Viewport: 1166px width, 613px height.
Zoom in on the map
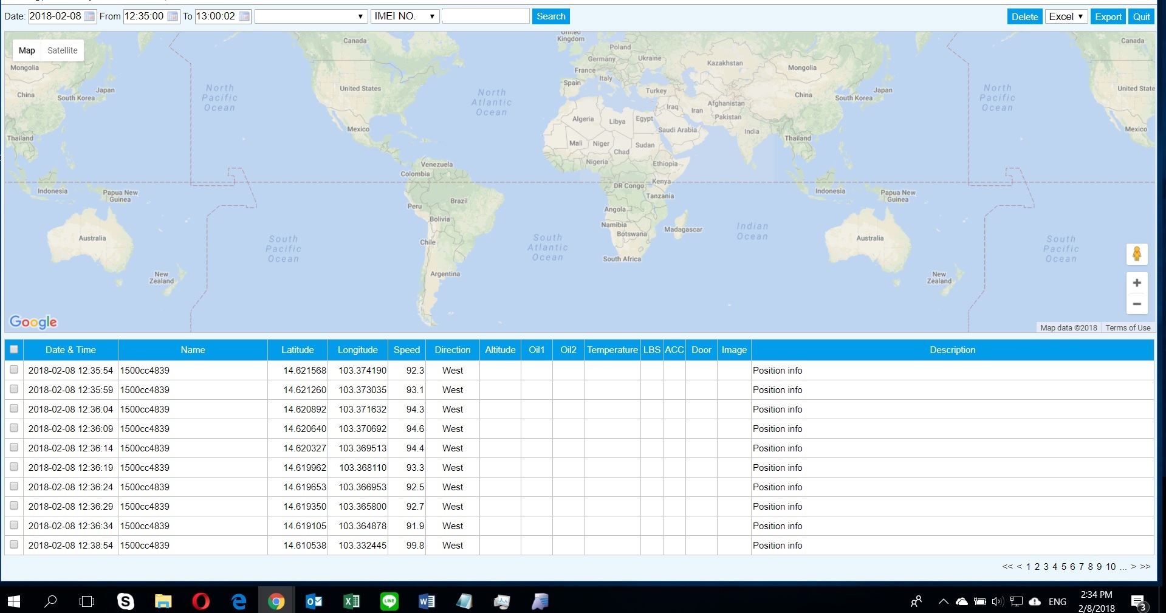click(x=1136, y=283)
